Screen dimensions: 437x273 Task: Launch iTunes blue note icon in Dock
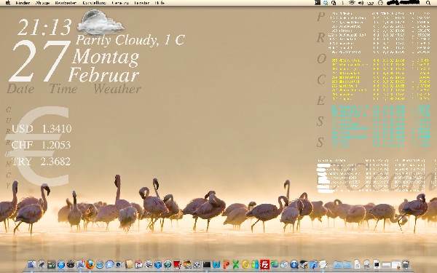(x=158, y=264)
